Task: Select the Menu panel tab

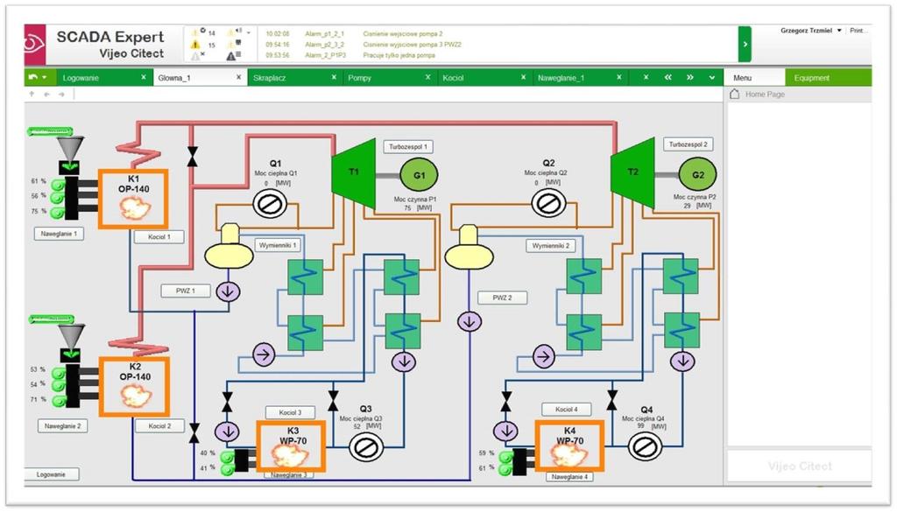Action: 754,78
